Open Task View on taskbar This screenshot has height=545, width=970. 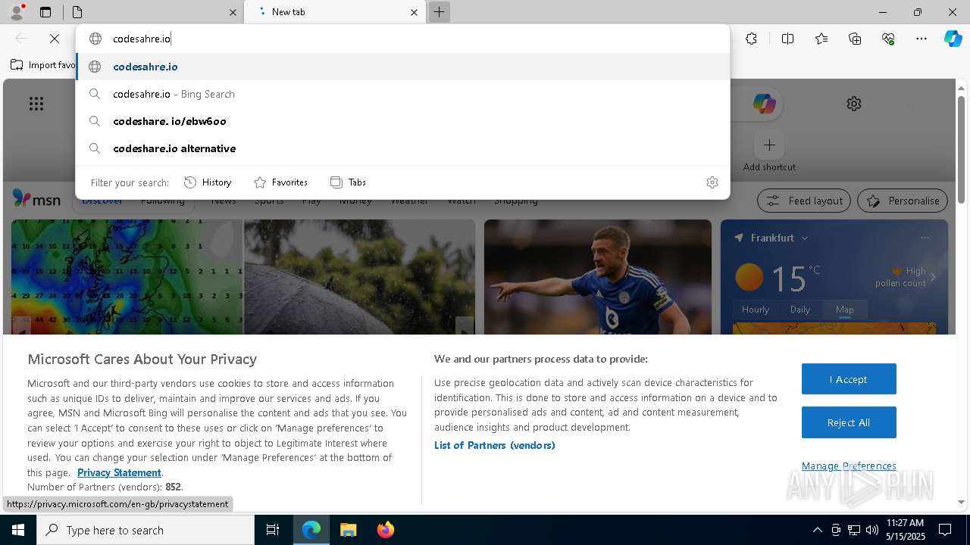coord(273,530)
